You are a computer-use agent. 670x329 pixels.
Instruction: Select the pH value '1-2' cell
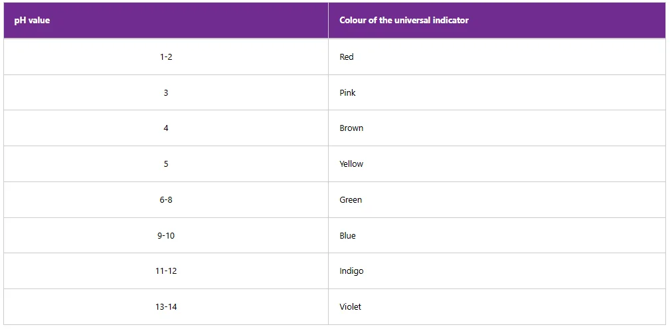tap(166, 57)
